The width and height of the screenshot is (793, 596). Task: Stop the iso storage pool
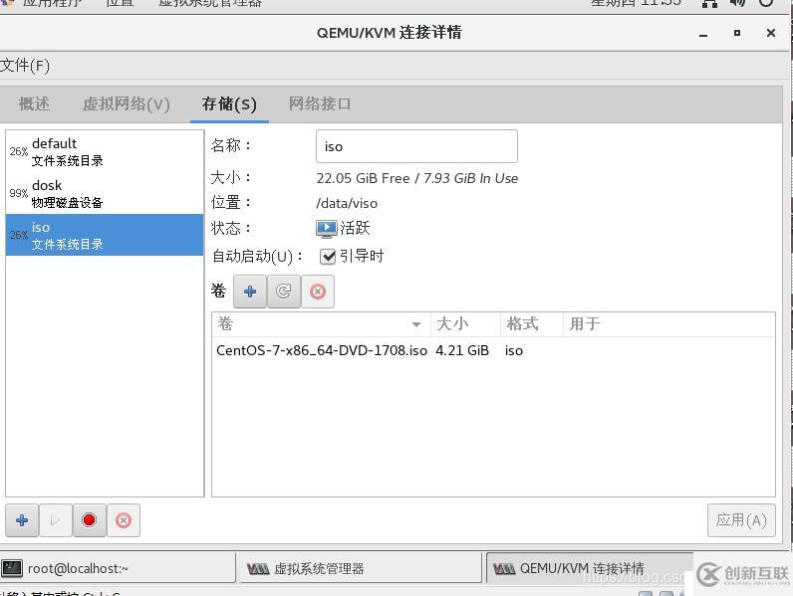[89, 520]
